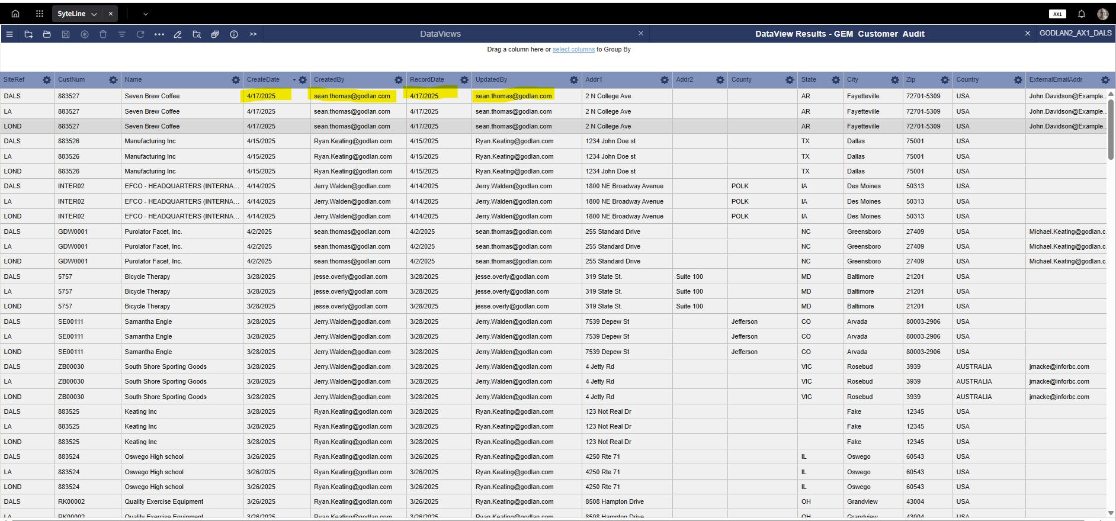Image resolution: width=1116 pixels, height=521 pixels.
Task: Expand the chevron dropdown next to divider
Action: (x=146, y=14)
